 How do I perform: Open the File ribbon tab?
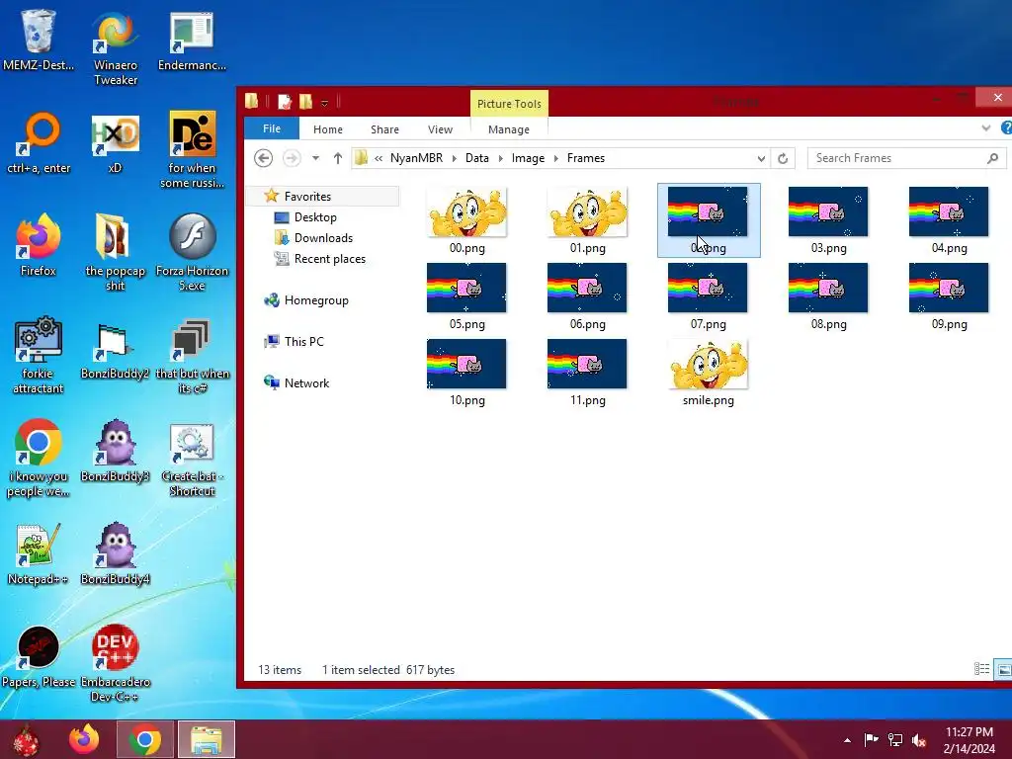[x=272, y=128]
